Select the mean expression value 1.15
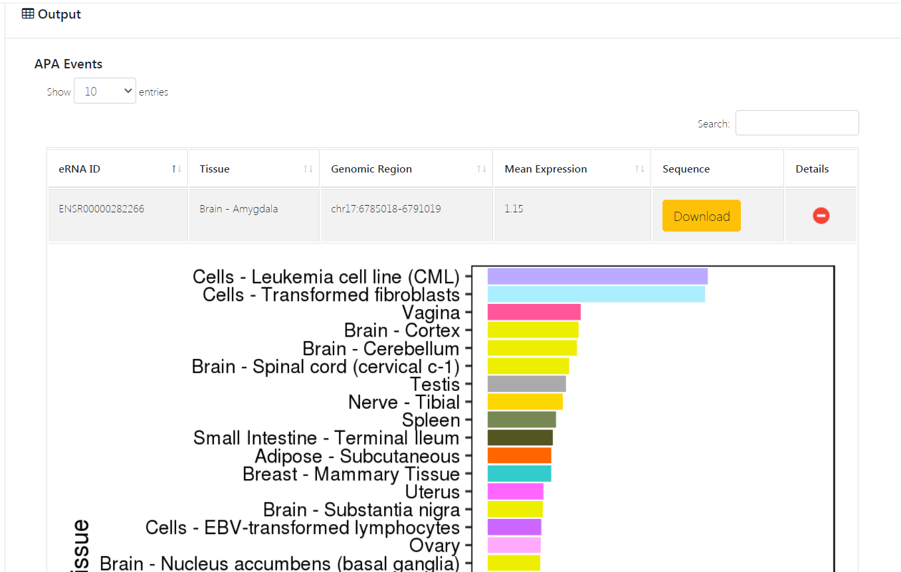This screenshot has height=572, width=901. (514, 209)
